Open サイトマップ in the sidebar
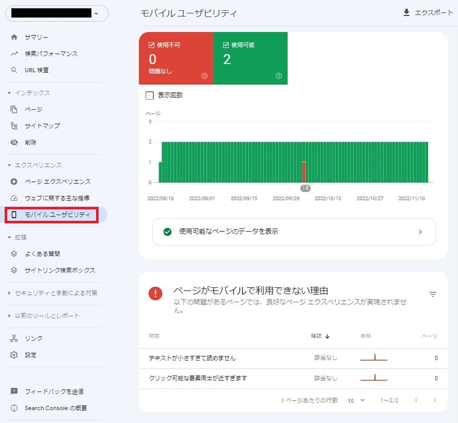 pyautogui.click(x=42, y=126)
